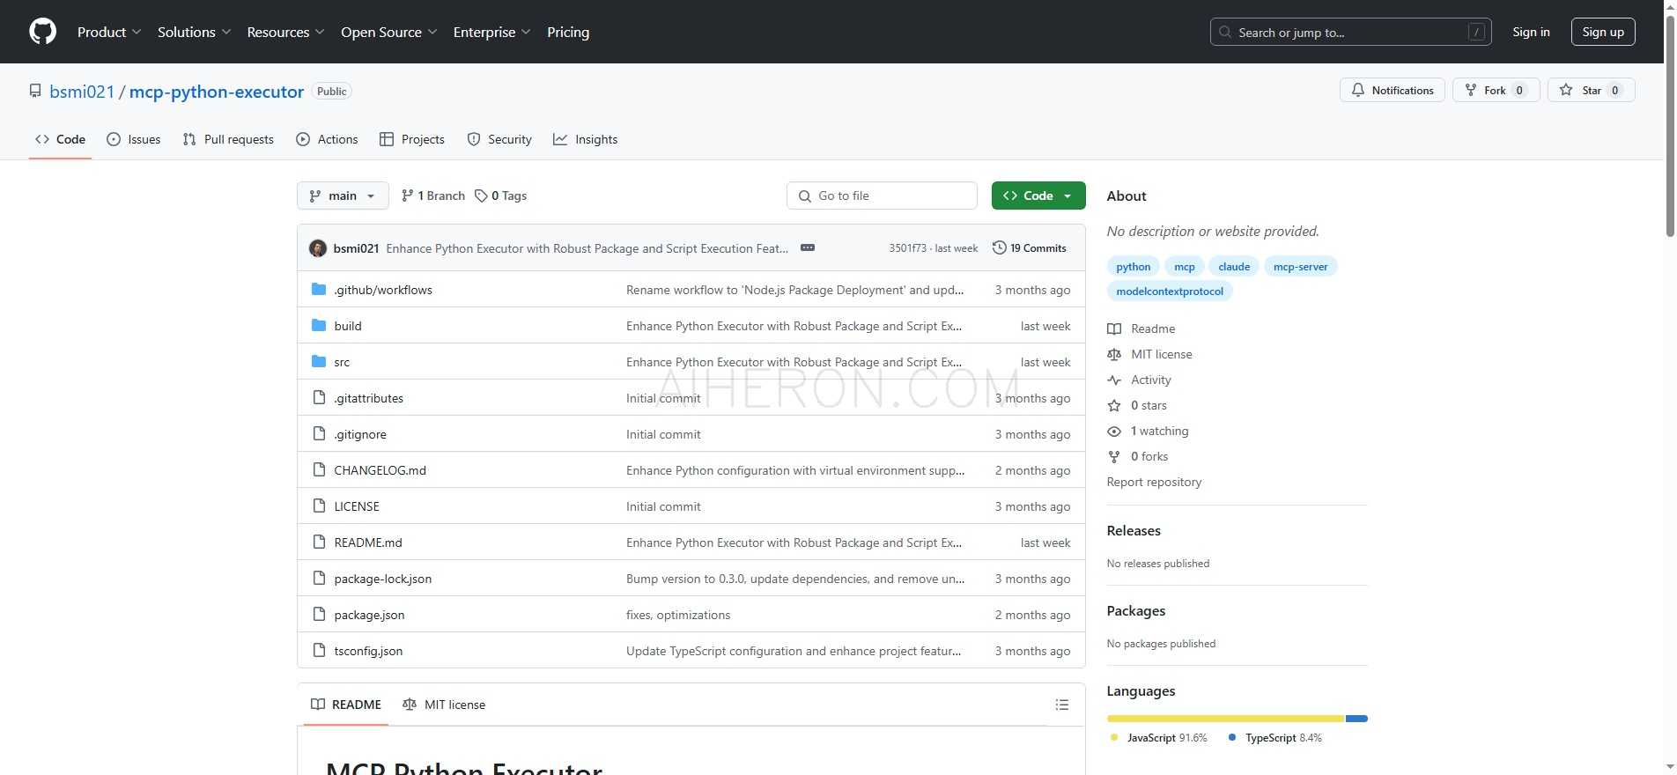Image resolution: width=1677 pixels, height=775 pixels.
Task: Open the Issues tab
Action: click(133, 139)
